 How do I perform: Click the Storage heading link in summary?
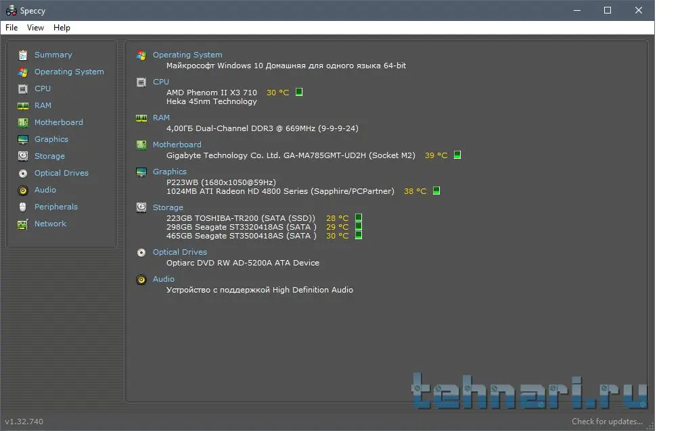coord(168,207)
